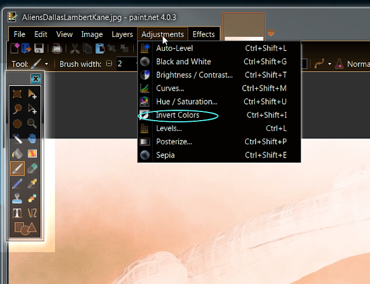
Task: Click the brush width value field
Action: coord(127,63)
